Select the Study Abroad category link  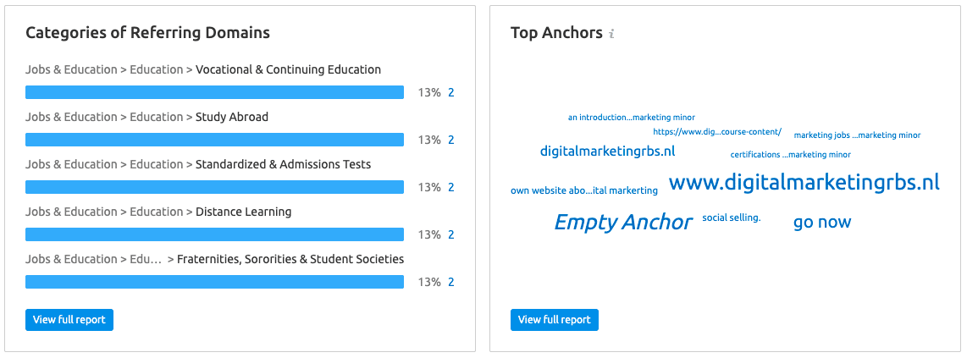tap(232, 117)
